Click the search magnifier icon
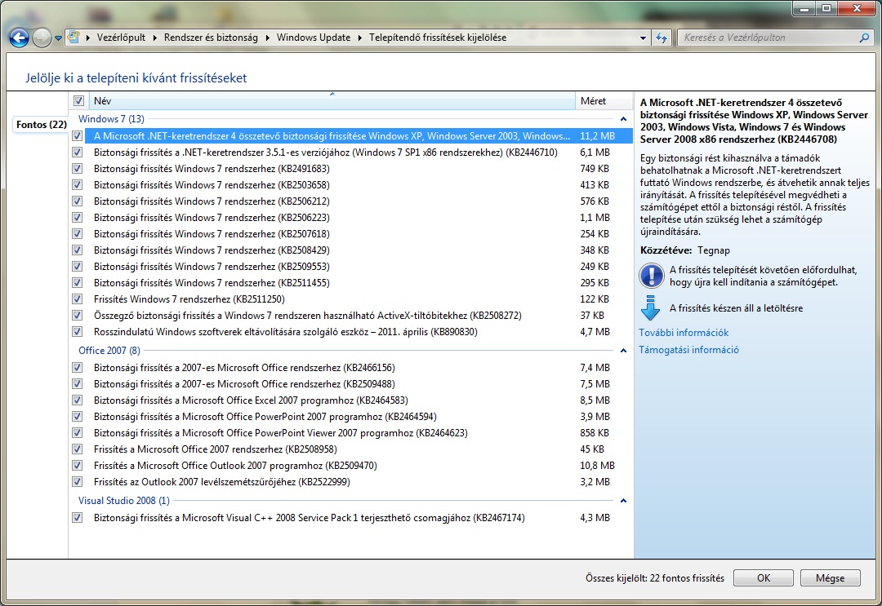 864,38
